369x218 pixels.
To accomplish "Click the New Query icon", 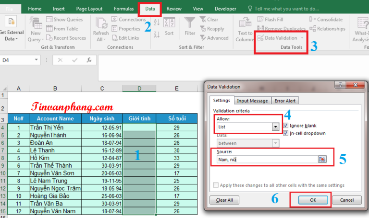I will tap(36, 23).
